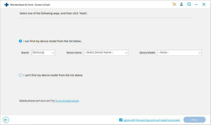Go back using the circled arrow

[x=5, y=120]
